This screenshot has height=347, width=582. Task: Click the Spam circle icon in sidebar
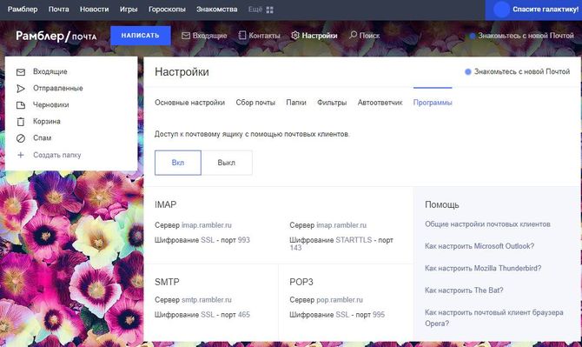click(21, 138)
